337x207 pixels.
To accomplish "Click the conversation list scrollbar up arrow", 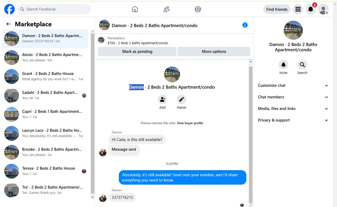I will pyautogui.click(x=92, y=32).
